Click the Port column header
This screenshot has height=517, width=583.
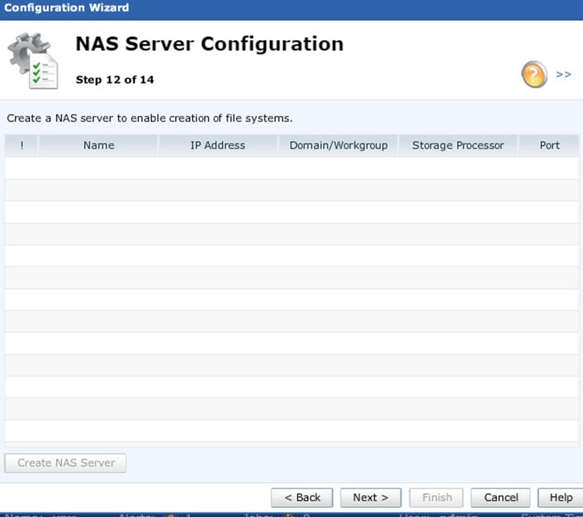click(x=550, y=145)
